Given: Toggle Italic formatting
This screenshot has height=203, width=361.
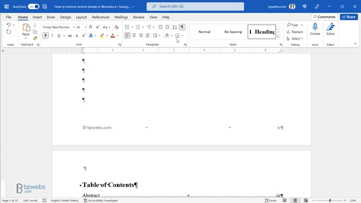Looking at the screenshot, I should coord(52,36).
